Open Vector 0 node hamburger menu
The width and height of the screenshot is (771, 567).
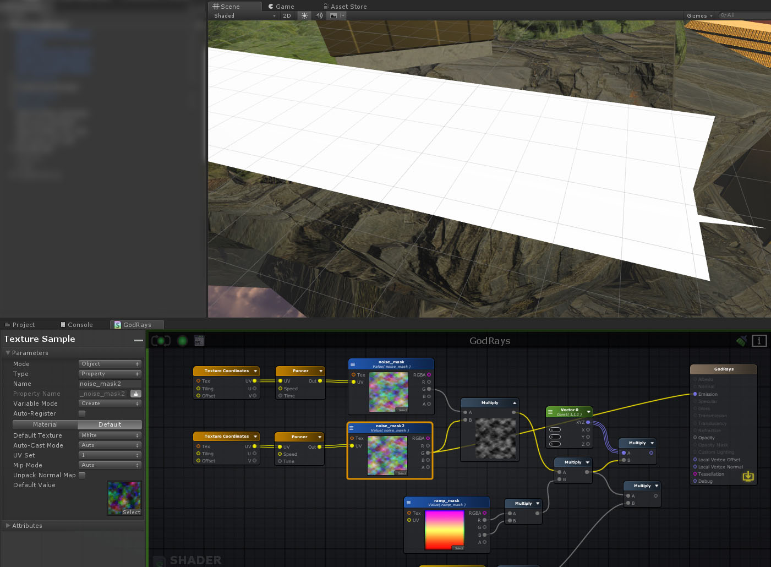pyautogui.click(x=550, y=412)
